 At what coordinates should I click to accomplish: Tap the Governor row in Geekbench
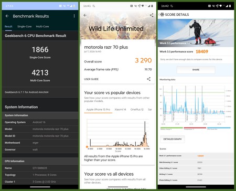pyautogui.click(x=40, y=150)
